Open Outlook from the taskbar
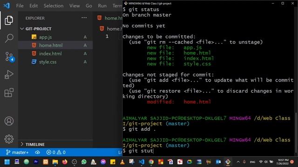This screenshot has width=298, height=167. [218, 162]
